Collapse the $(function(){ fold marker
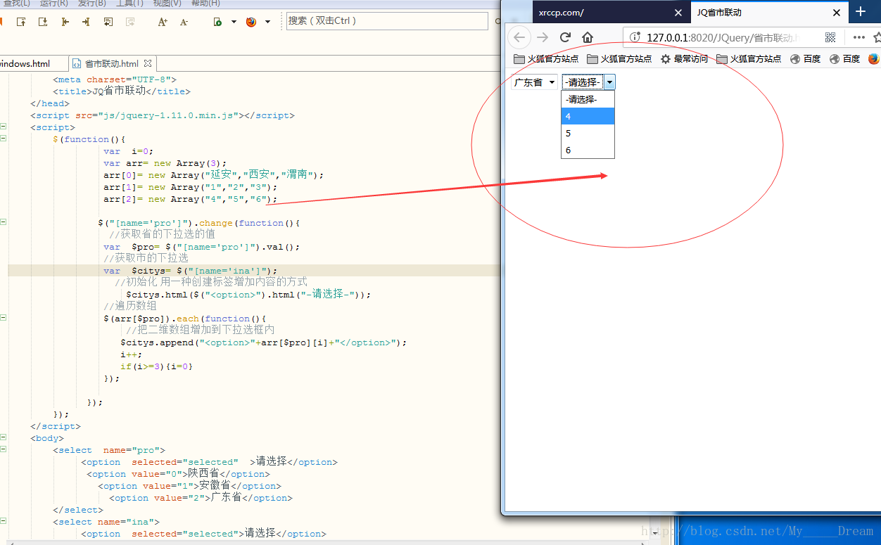The width and height of the screenshot is (881, 545). [3, 139]
